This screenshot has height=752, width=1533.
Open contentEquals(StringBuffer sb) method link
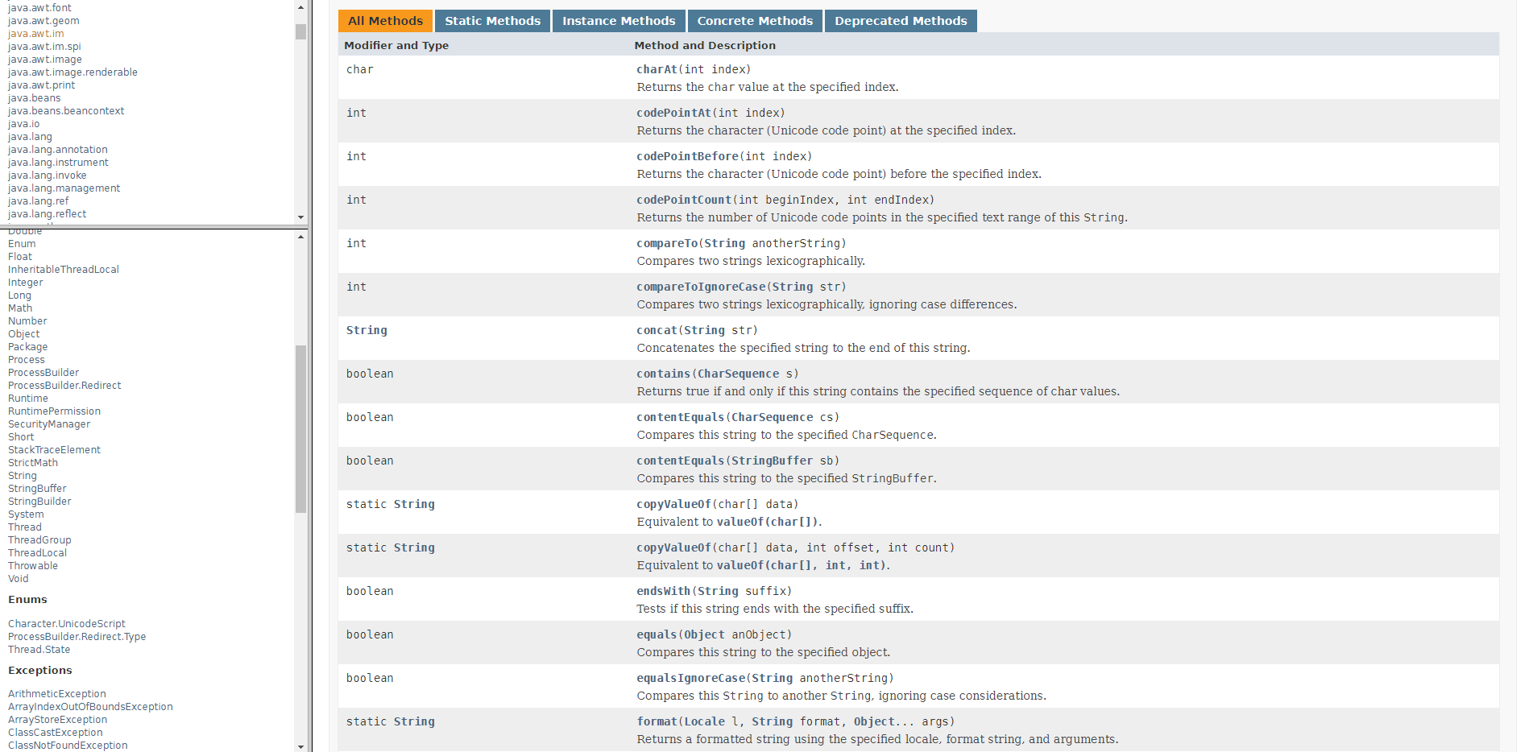(681, 461)
